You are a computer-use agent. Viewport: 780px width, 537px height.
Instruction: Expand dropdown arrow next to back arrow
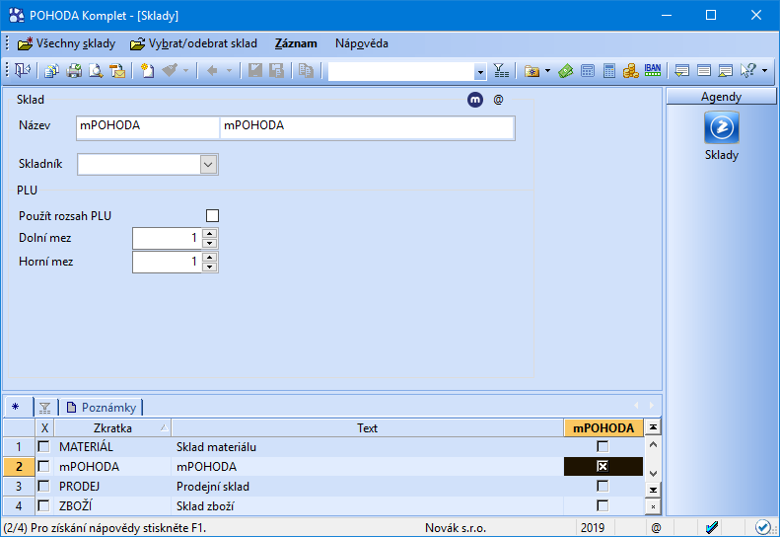click(x=230, y=71)
